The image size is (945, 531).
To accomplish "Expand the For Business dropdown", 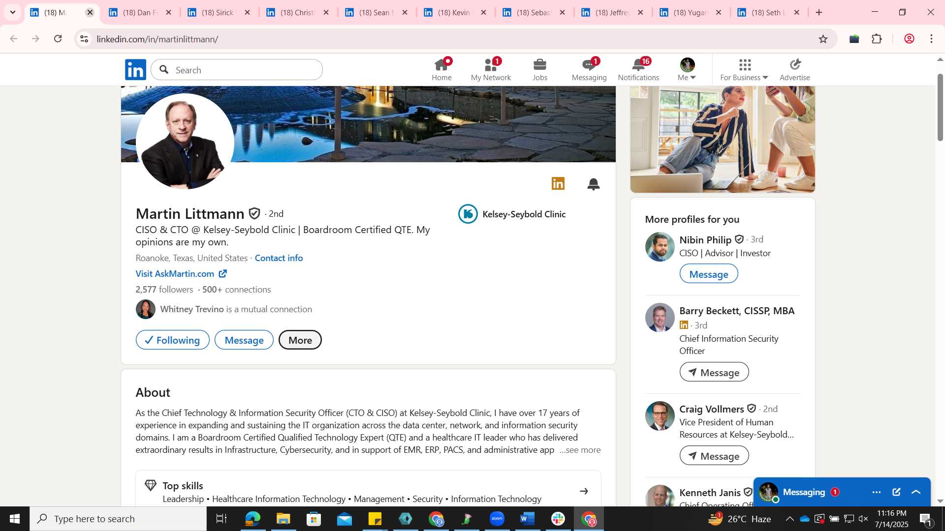I will point(744,69).
